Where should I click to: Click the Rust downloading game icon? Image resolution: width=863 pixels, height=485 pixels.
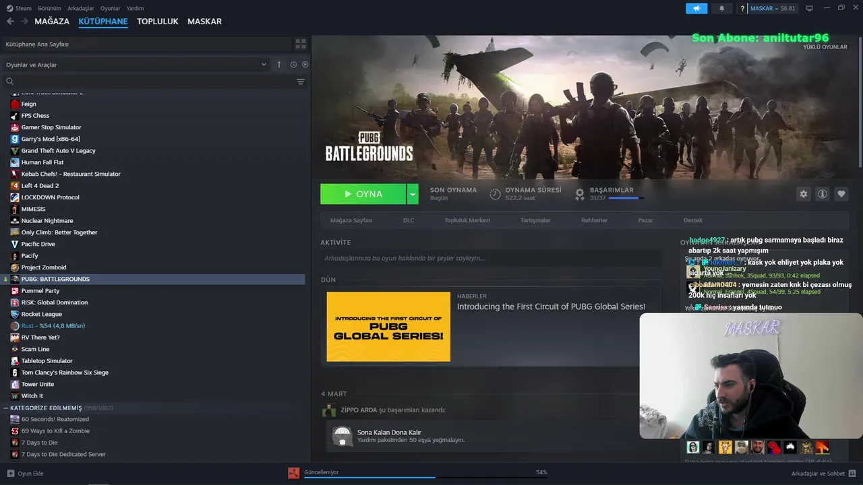(15, 325)
